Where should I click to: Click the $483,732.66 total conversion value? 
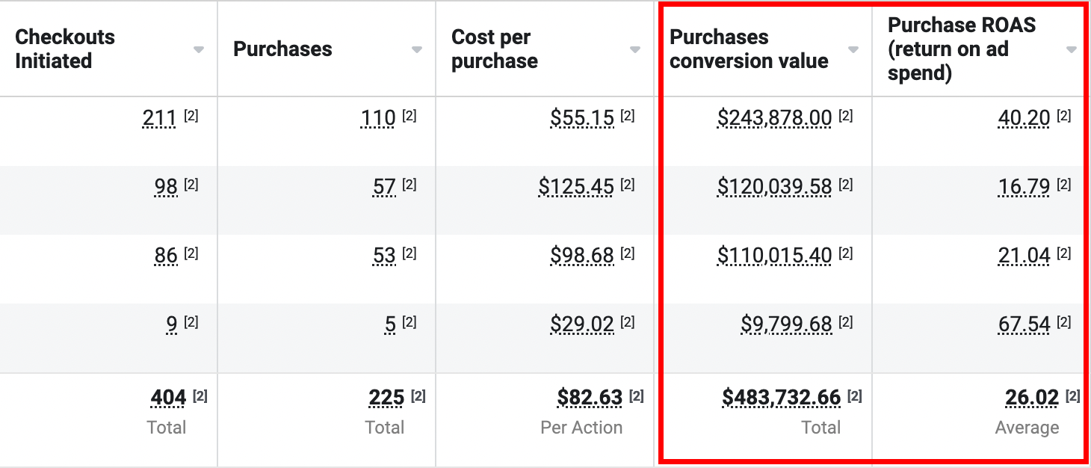coord(782,398)
